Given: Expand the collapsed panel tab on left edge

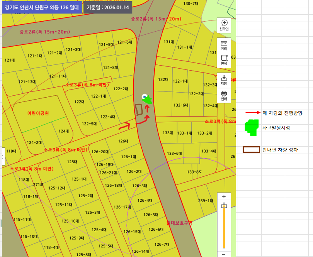Looking at the screenshot, I should click(x=3, y=156).
